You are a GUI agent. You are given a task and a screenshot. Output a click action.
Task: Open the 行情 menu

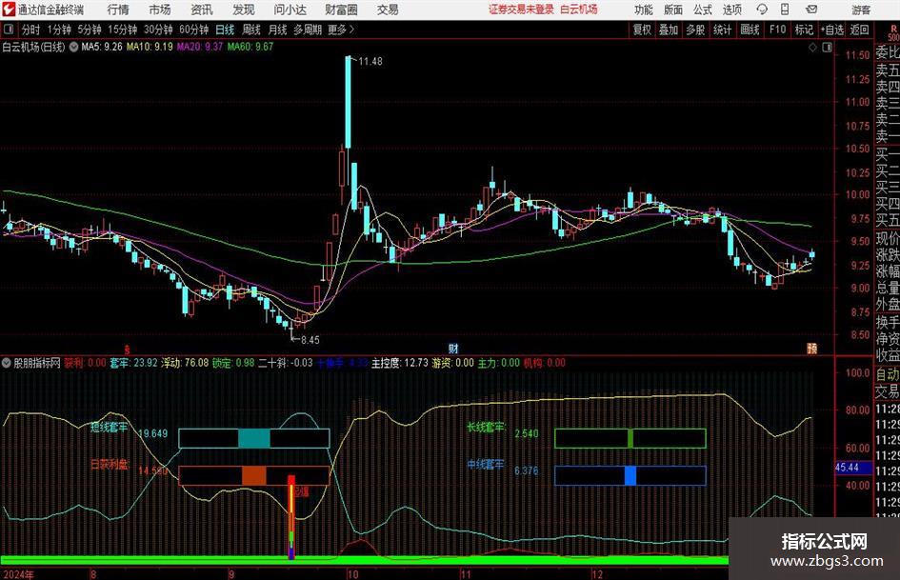[x=118, y=10]
